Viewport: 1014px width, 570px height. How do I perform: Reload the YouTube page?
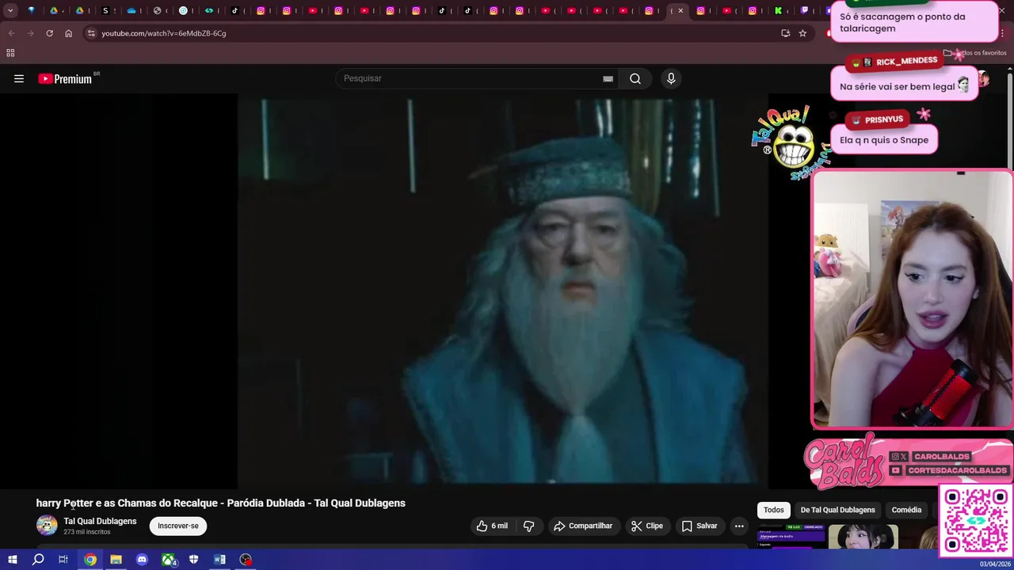point(49,33)
